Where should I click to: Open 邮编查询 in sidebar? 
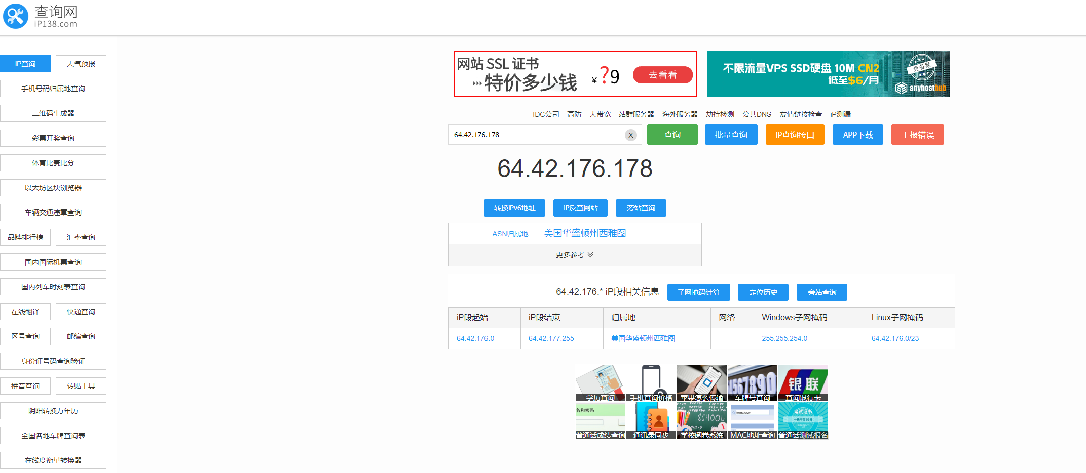(x=81, y=336)
